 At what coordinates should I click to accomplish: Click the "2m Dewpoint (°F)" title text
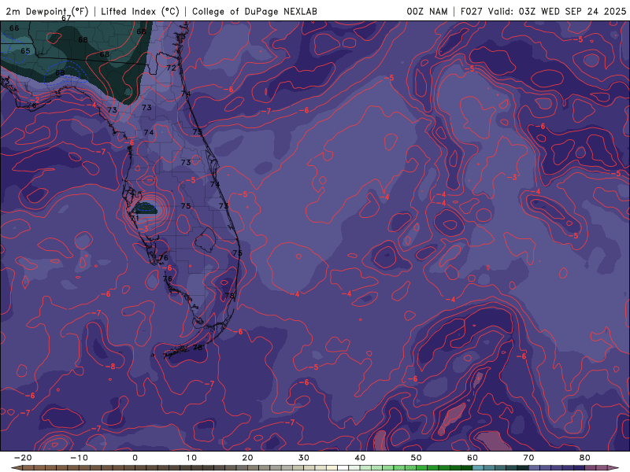coord(47,11)
